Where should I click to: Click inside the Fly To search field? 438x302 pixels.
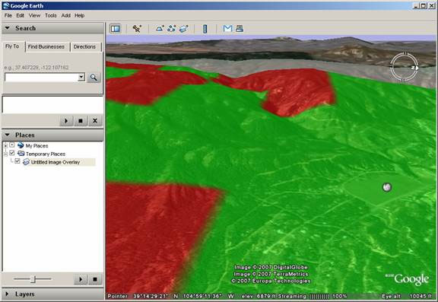(x=41, y=77)
